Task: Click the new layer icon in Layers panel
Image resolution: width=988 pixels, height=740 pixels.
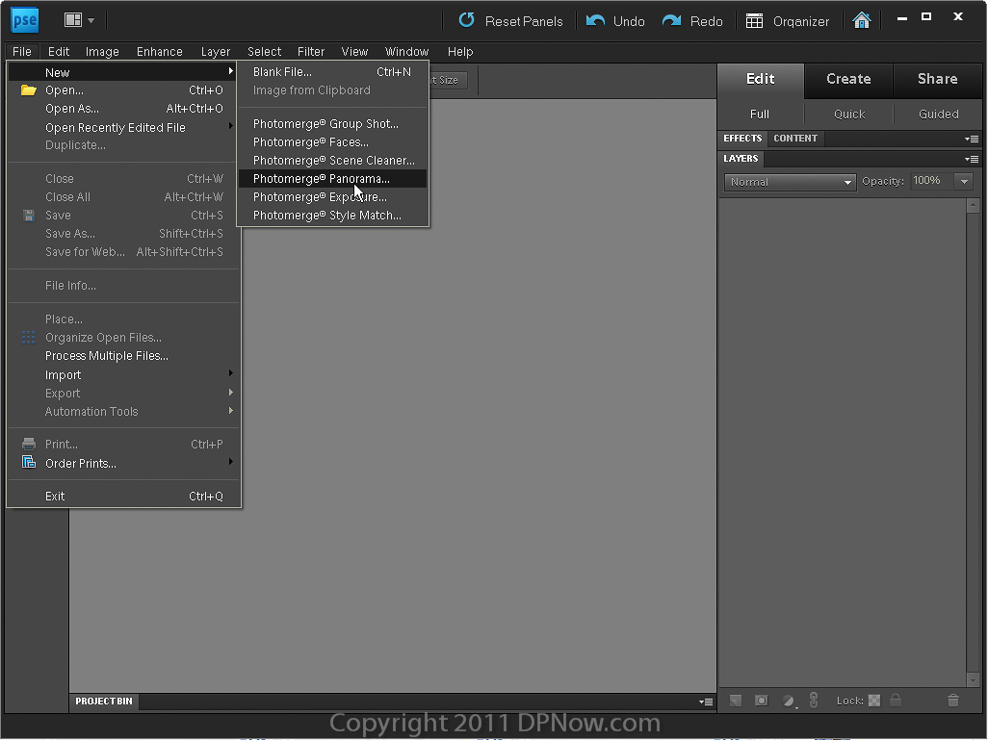Action: click(x=736, y=701)
